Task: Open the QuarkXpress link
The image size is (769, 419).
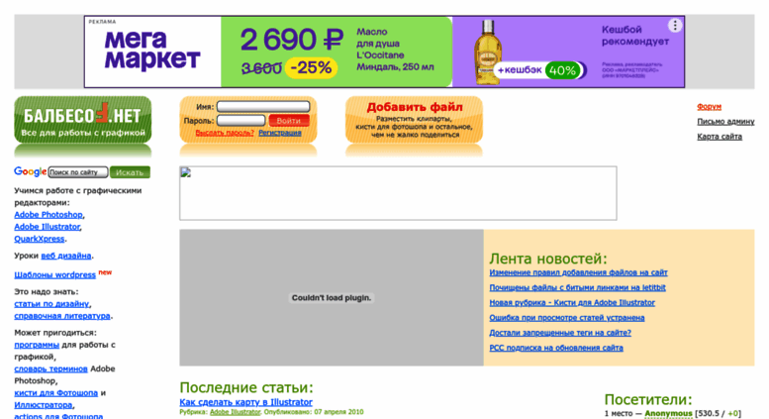Action: point(40,239)
